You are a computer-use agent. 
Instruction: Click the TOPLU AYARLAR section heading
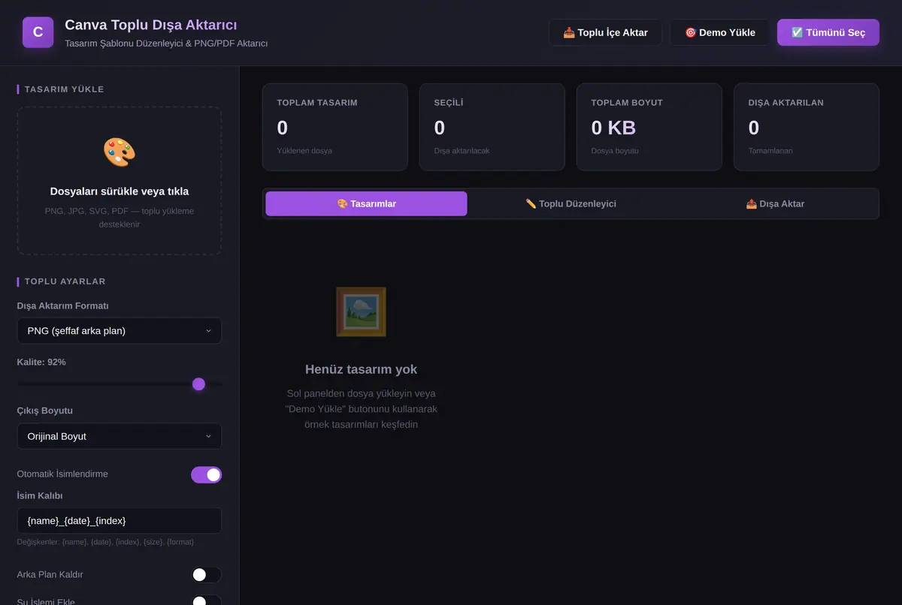click(65, 281)
